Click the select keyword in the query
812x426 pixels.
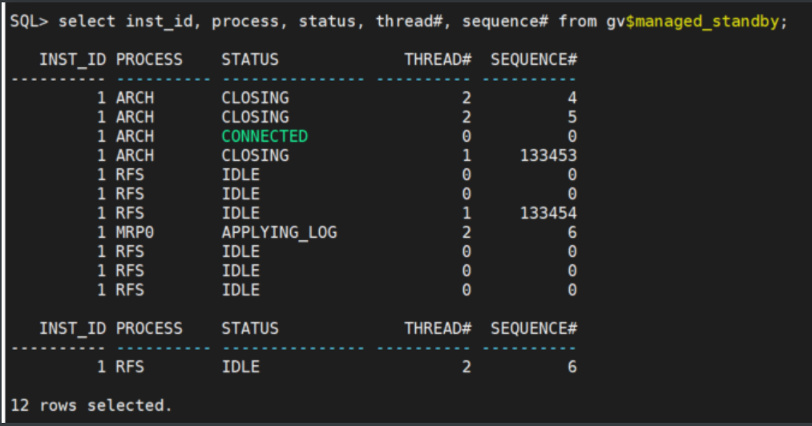click(88, 22)
